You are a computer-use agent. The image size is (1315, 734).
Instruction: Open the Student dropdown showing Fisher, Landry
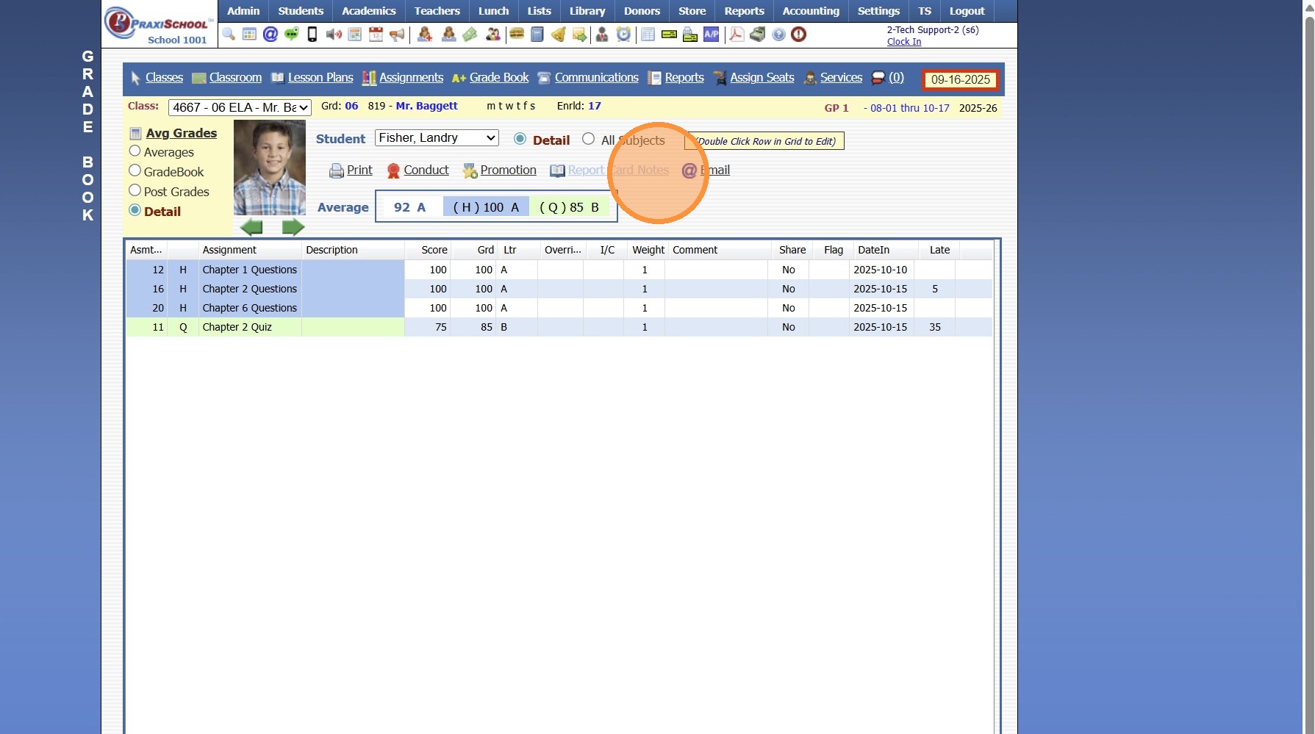[437, 138]
